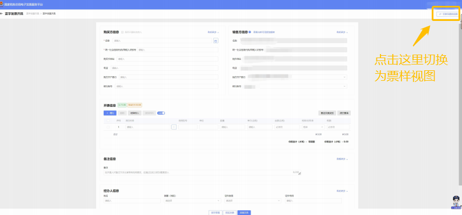The width and height of the screenshot is (462, 215).
Task: Click the link next to 销售方信息 heading
Action: [x=264, y=32]
